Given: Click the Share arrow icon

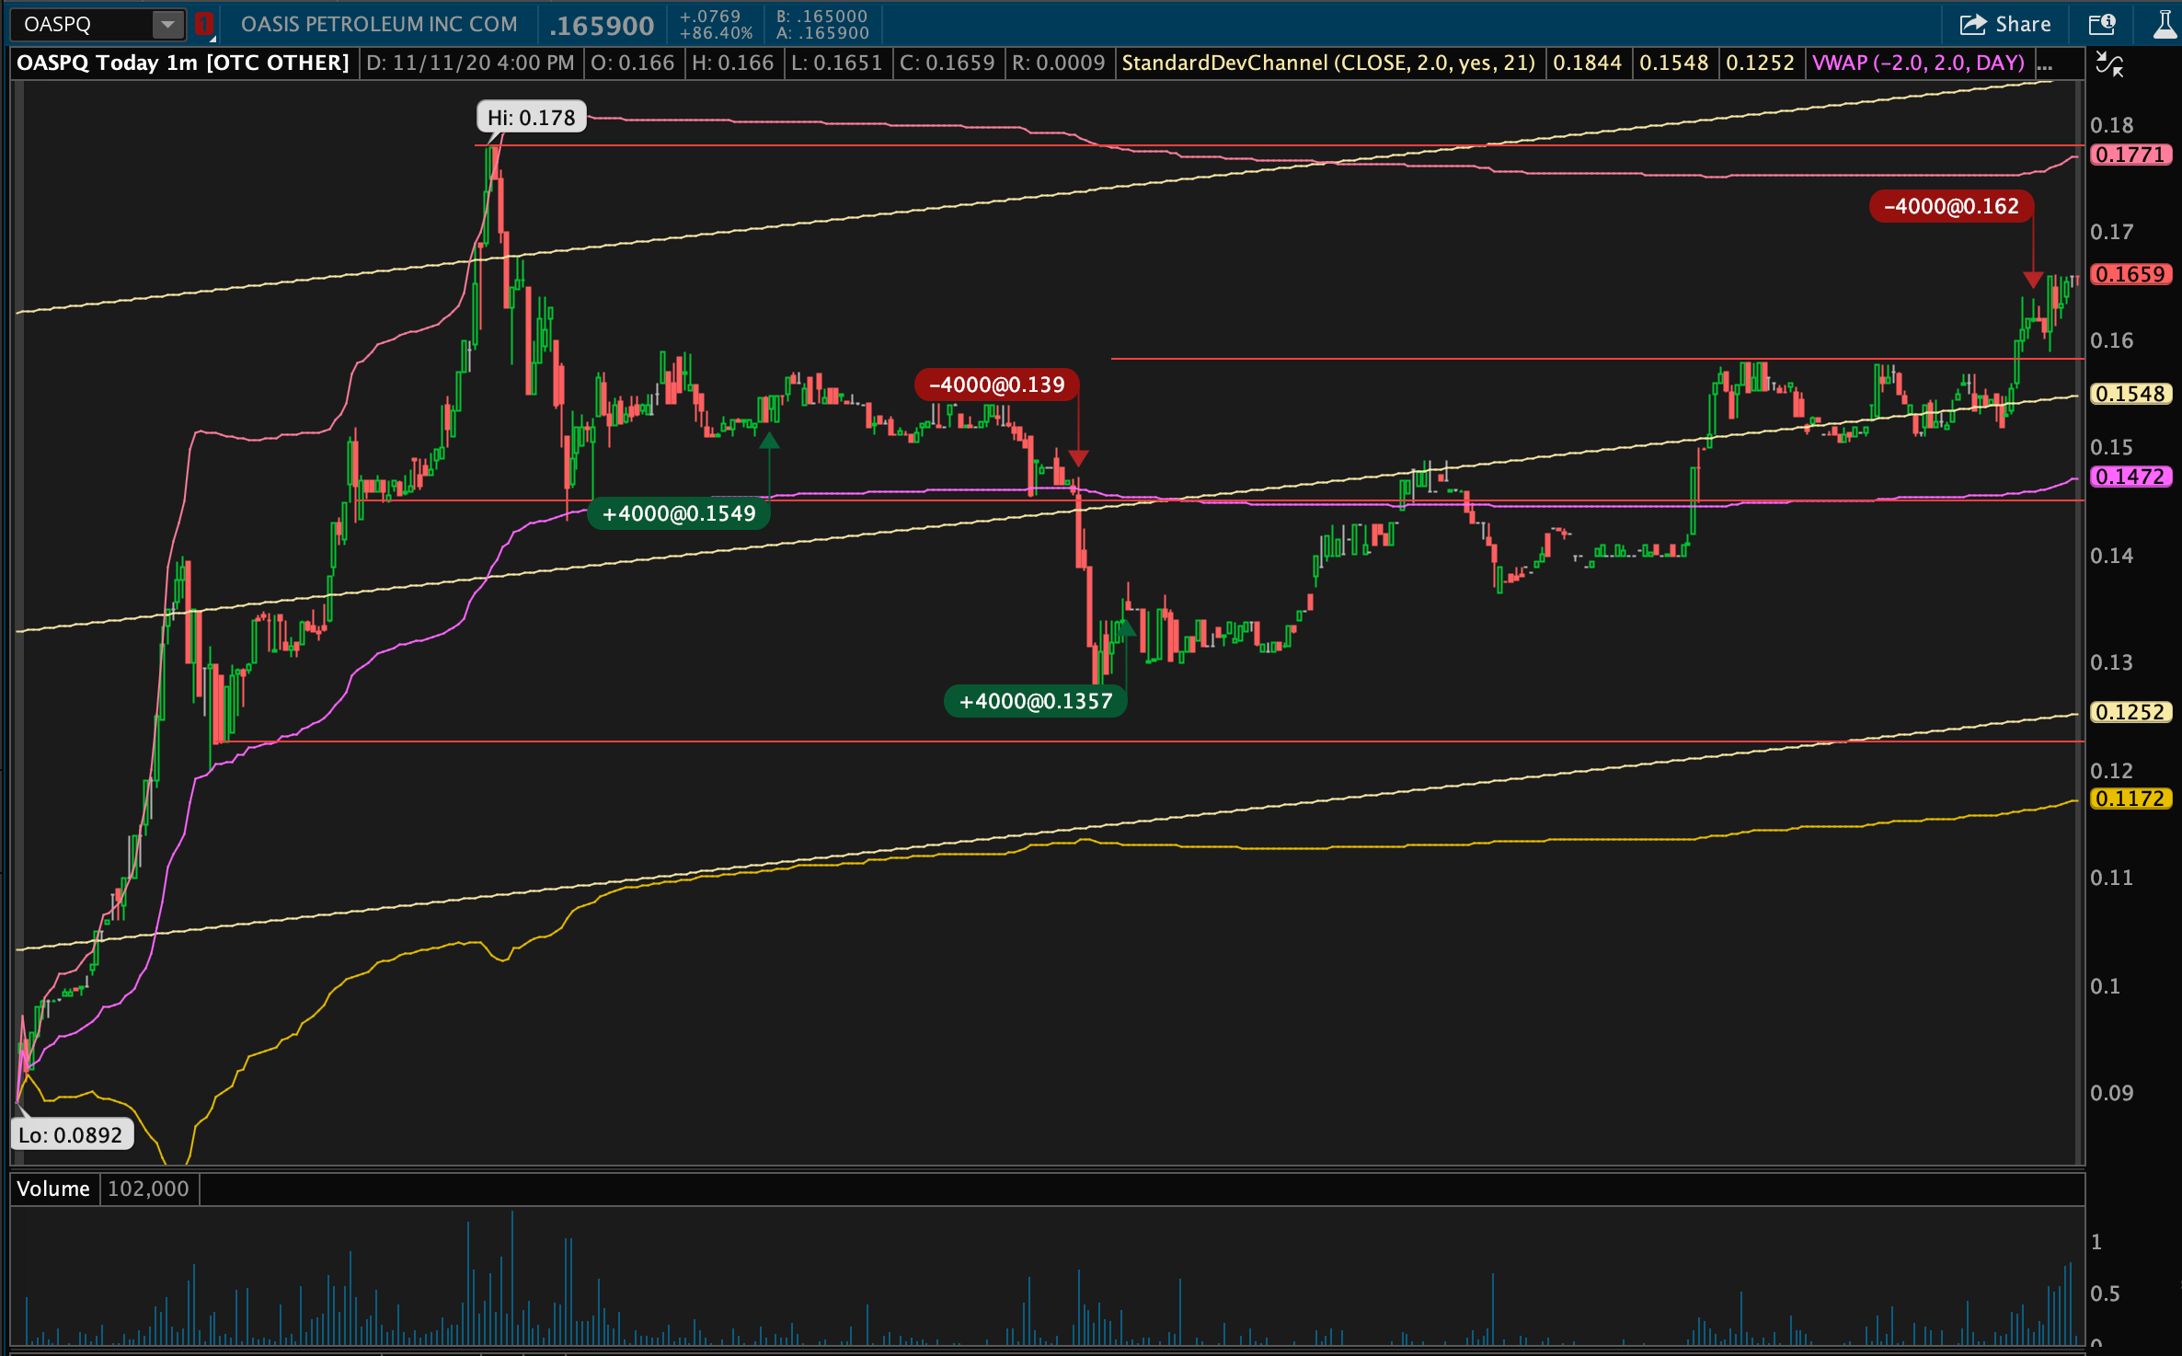Looking at the screenshot, I should tap(1972, 24).
